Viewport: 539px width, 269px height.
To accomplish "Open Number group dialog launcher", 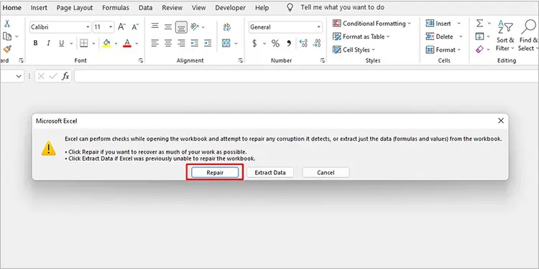I will 323,60.
